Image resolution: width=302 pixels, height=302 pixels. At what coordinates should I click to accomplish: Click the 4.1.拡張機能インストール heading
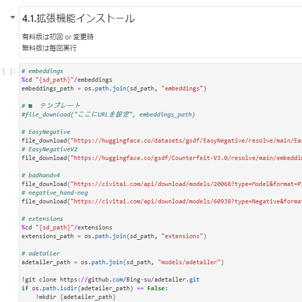click(x=78, y=18)
